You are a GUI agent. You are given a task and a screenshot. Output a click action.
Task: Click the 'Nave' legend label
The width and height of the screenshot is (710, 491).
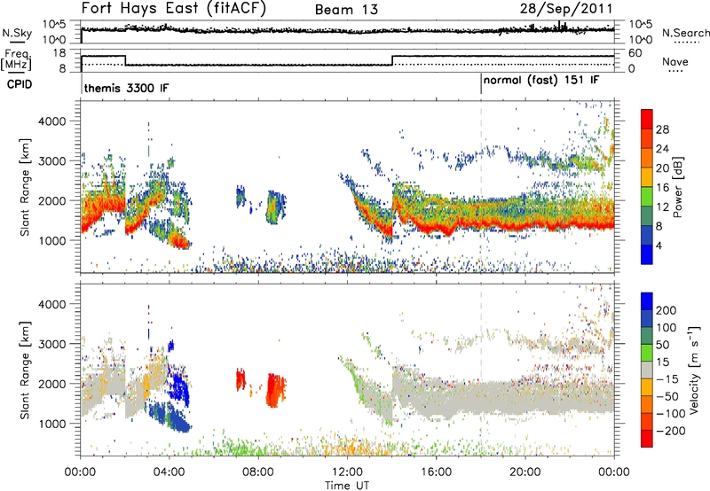674,61
